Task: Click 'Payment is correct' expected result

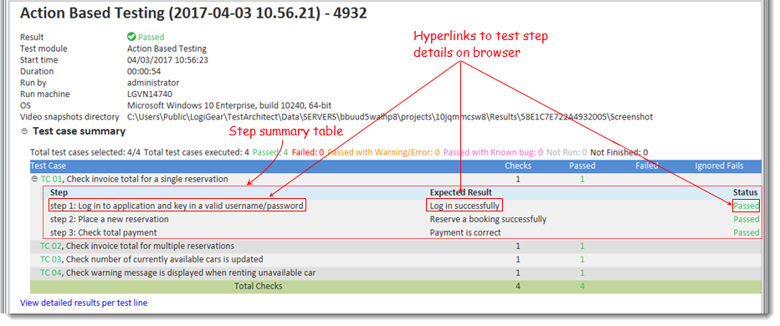Action: pos(465,232)
